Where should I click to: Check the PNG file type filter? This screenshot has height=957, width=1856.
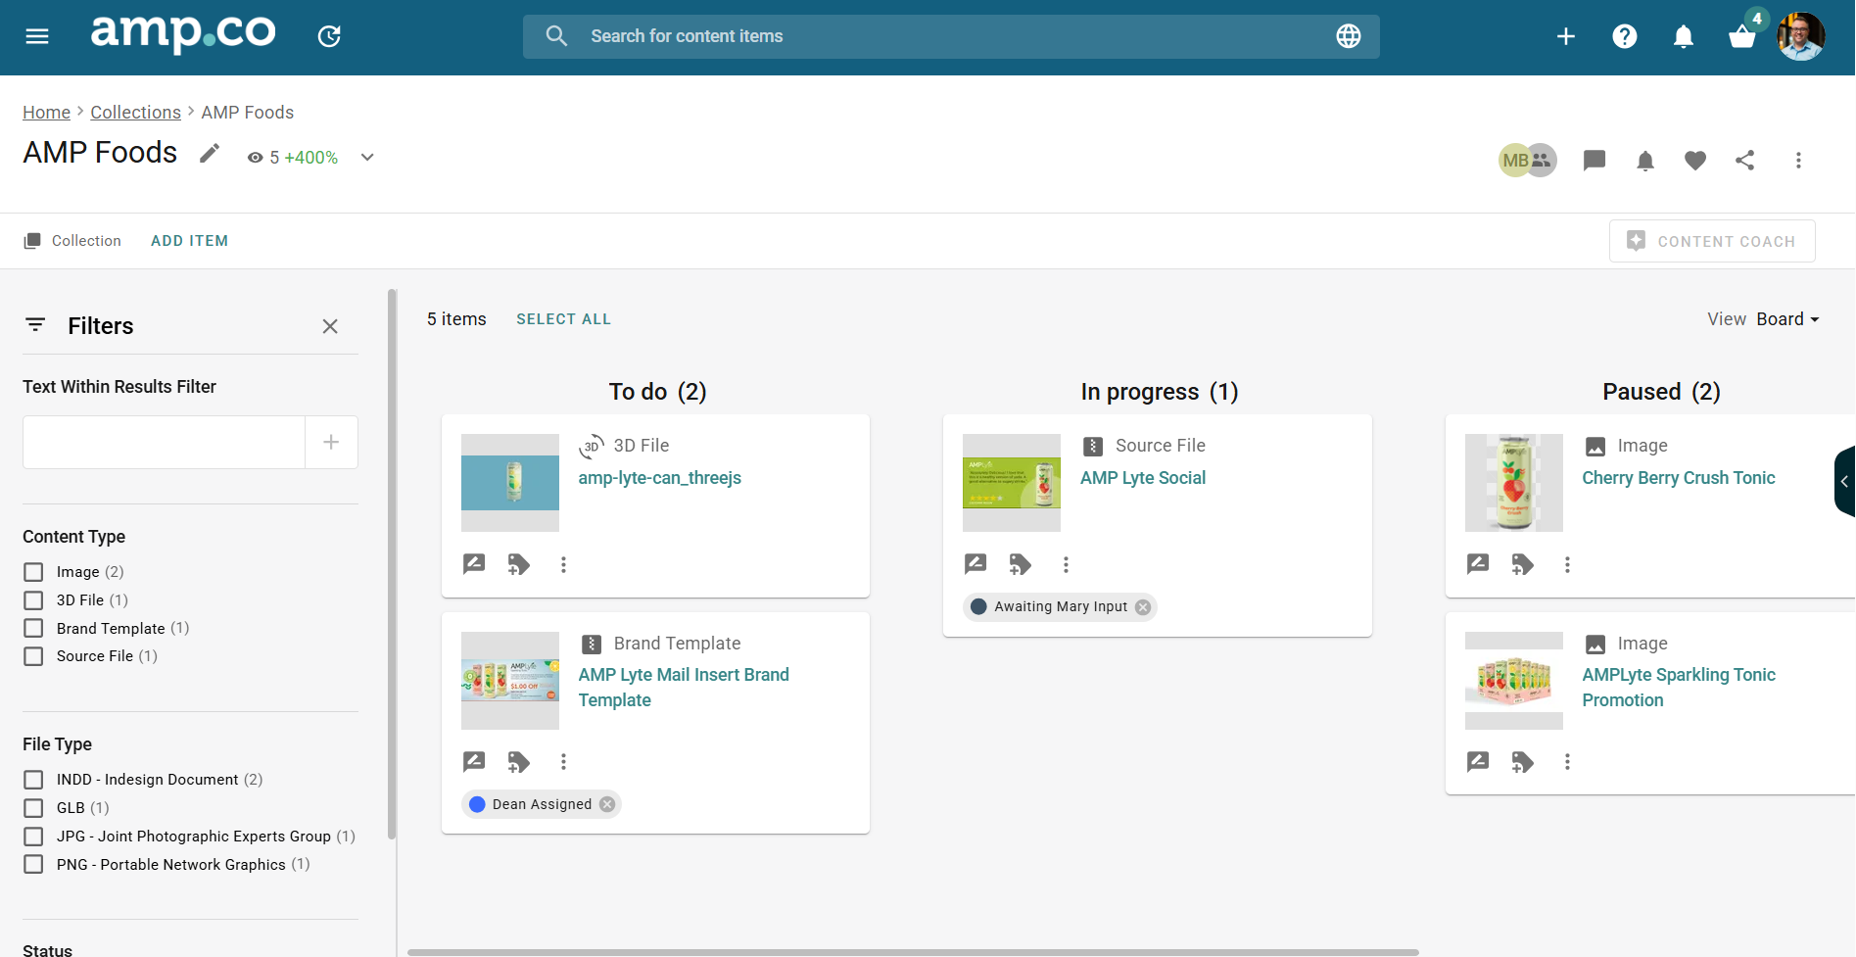click(33, 865)
